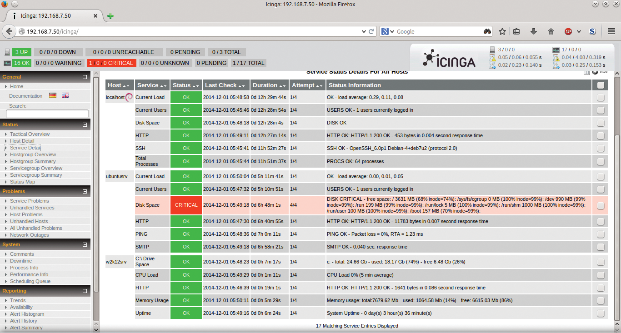Click the export icon at top right of table
Image resolution: width=621 pixels, height=333 pixels.
(604, 72)
